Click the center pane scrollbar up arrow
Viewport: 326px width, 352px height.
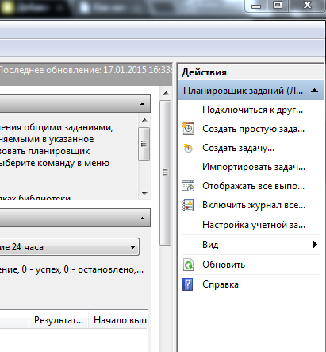[x=166, y=93]
